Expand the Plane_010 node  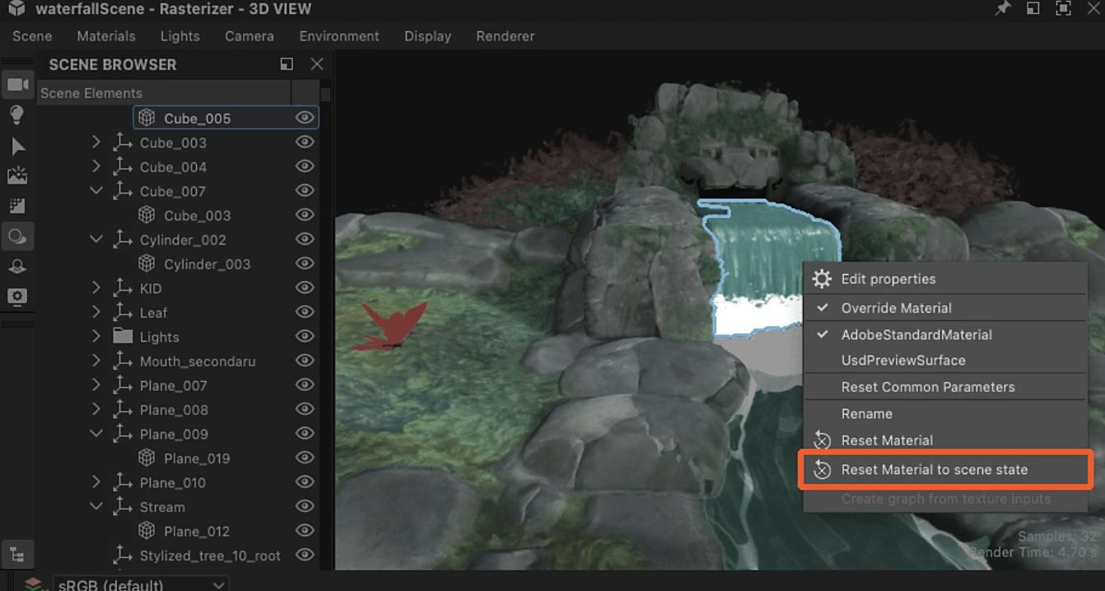[x=96, y=482]
